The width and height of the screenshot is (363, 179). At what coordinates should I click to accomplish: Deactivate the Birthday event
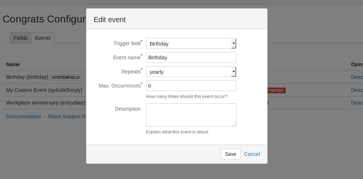[357, 77]
